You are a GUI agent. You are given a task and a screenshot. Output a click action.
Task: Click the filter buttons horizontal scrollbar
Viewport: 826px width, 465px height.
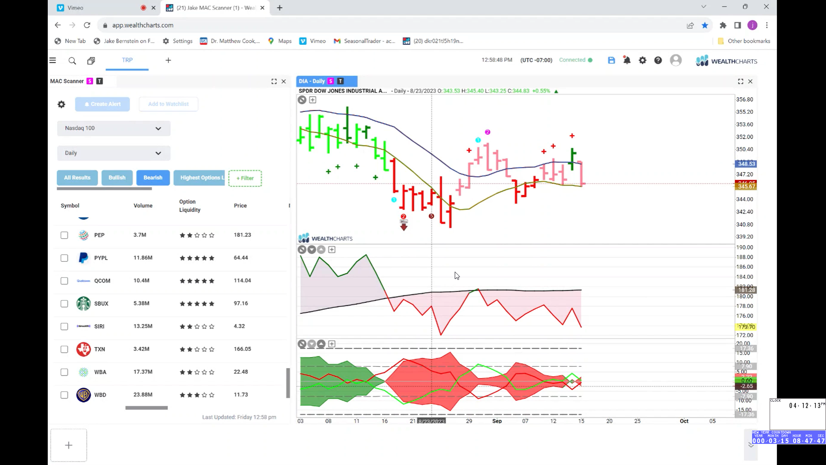[105, 189]
